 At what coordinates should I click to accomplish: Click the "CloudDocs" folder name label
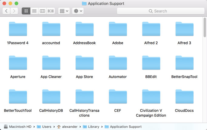[184, 111]
